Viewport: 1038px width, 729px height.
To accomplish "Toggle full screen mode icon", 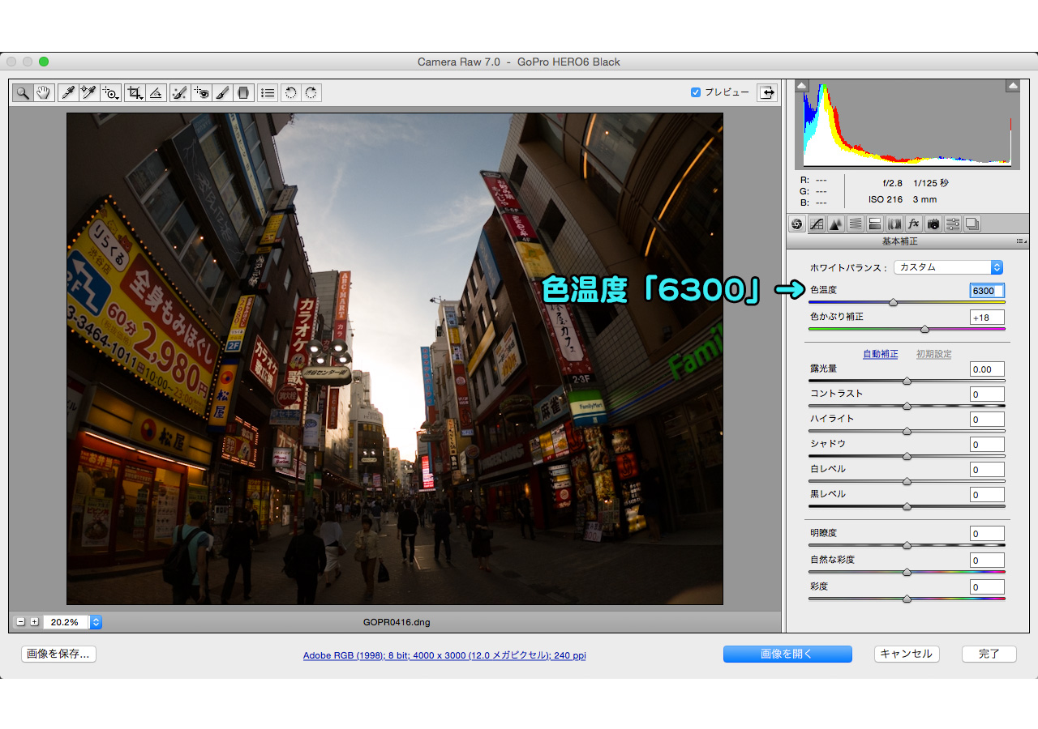I will coord(766,92).
